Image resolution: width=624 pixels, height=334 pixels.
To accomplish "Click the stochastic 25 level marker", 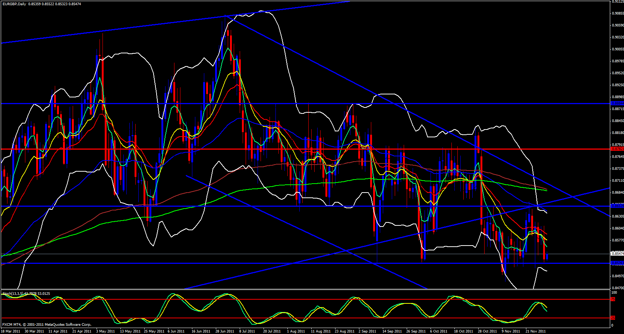I will tap(613, 318).
